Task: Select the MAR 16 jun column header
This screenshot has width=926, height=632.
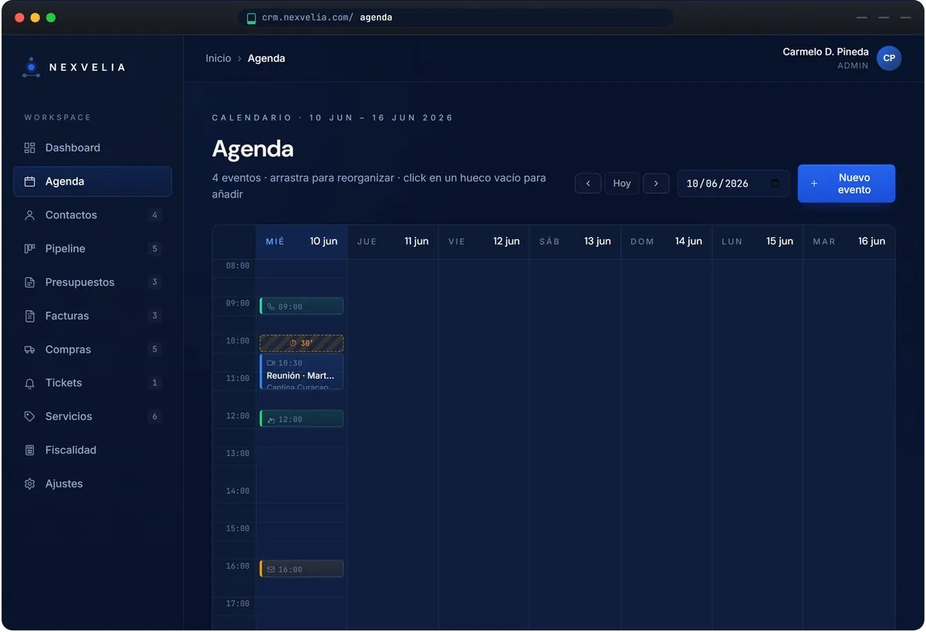Action: pyautogui.click(x=849, y=242)
